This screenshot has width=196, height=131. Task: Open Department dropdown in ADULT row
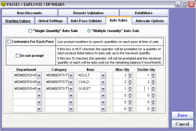[39, 75]
